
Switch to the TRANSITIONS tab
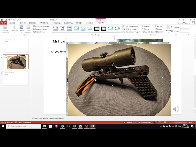pyautogui.click(x=44, y=23)
